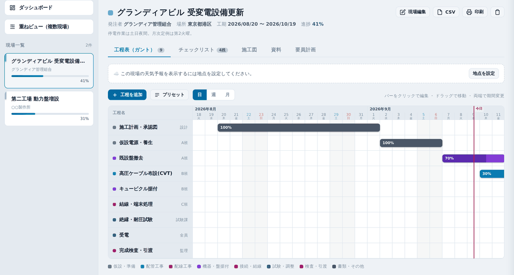The image size is (514, 275).
Task: Switch to the 要員計画 tab
Action: tap(305, 50)
